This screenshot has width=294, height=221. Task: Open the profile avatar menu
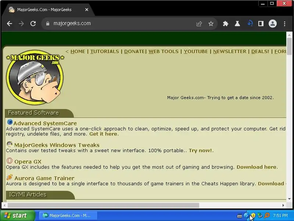[x=273, y=24]
